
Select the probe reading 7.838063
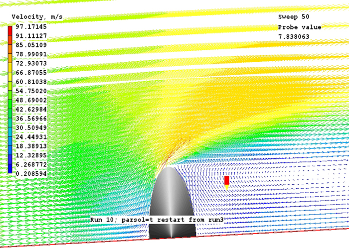(295, 37)
